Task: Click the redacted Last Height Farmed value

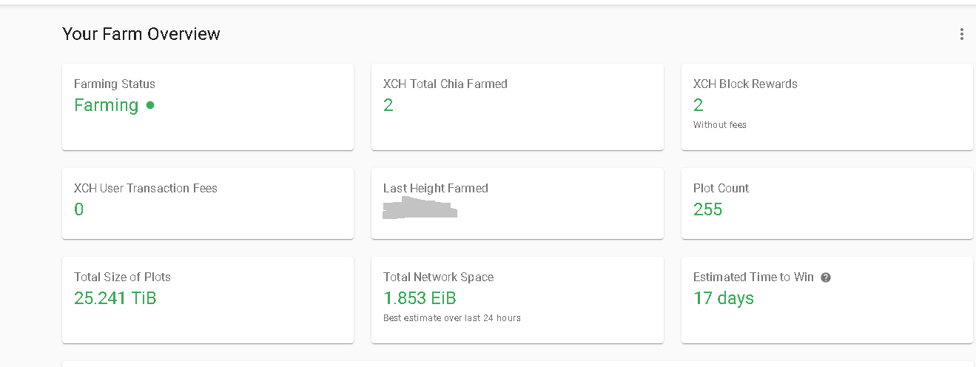Action: 420,209
